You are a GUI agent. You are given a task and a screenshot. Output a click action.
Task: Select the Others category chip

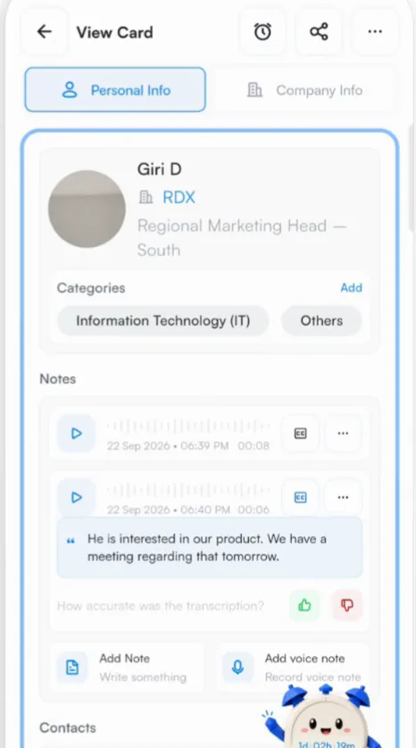(321, 320)
